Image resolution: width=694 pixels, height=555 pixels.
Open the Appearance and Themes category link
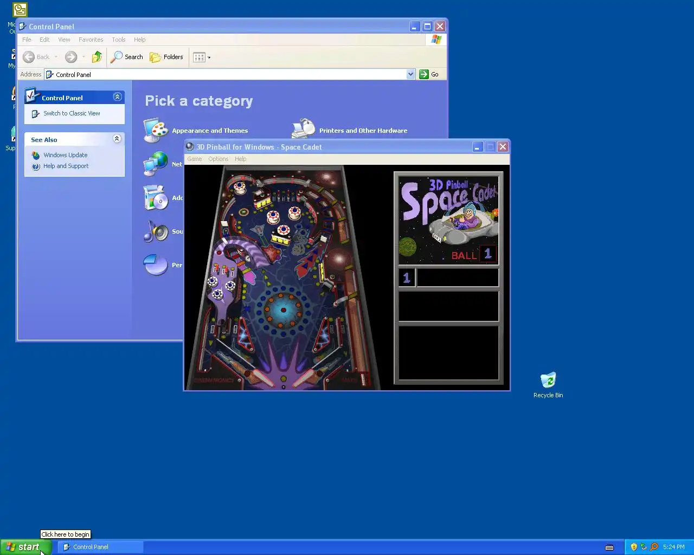coord(210,131)
